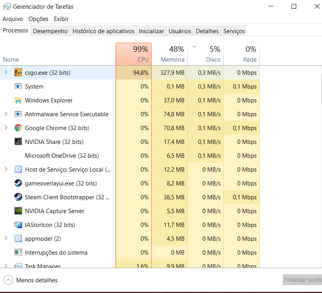Click the Interrupções do sistema icon

[18, 252]
